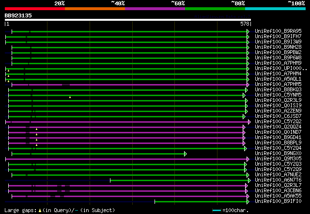The height and width of the screenshot is (214, 310).
Task: Click the yellow gap marker under A5AQL1 bar
Action: click(x=9, y=81)
